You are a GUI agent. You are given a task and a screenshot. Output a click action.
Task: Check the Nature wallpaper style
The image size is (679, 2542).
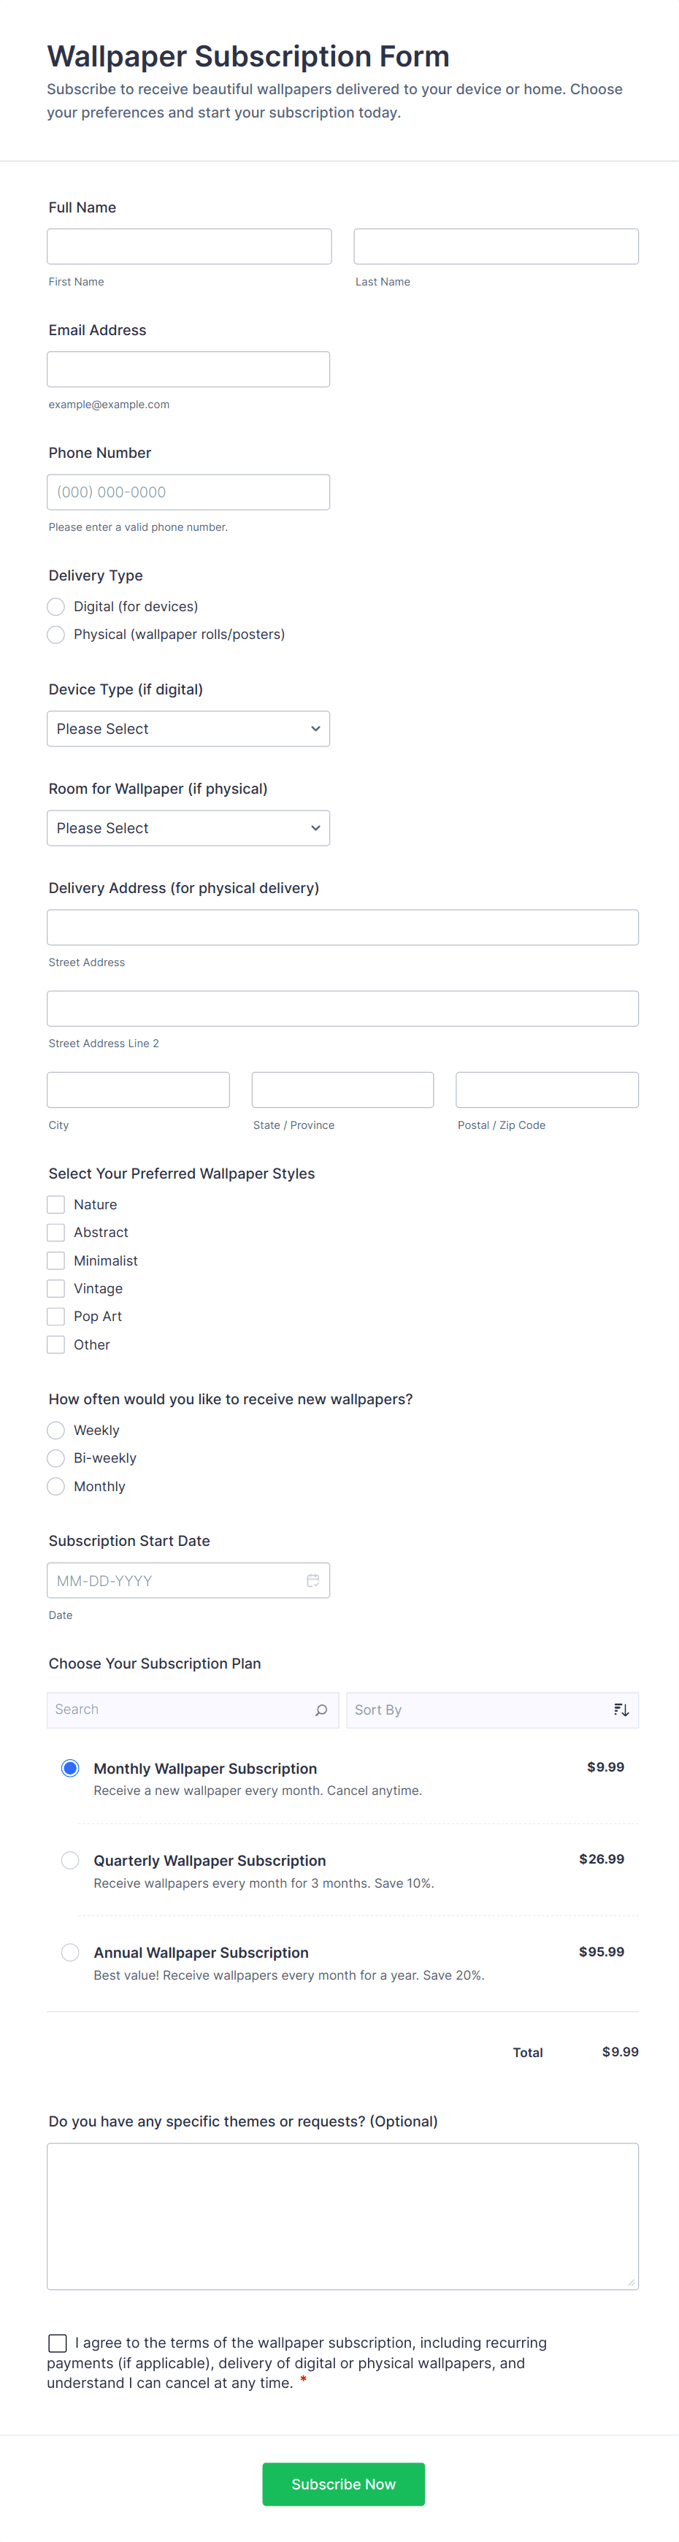click(x=55, y=1204)
